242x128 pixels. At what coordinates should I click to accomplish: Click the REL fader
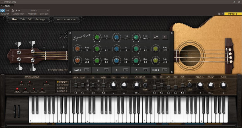pyautogui.click(x=155, y=87)
